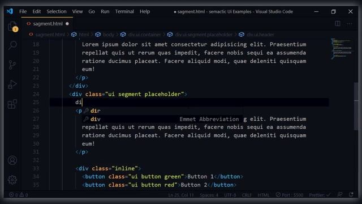Screen dimensions: 362x204
Task: Open the Selection menu
Action: coord(57,11)
